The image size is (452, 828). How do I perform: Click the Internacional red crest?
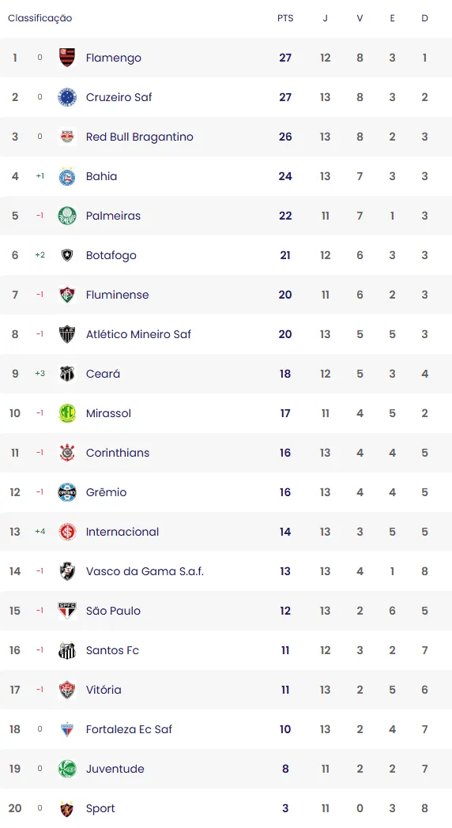[x=67, y=532]
